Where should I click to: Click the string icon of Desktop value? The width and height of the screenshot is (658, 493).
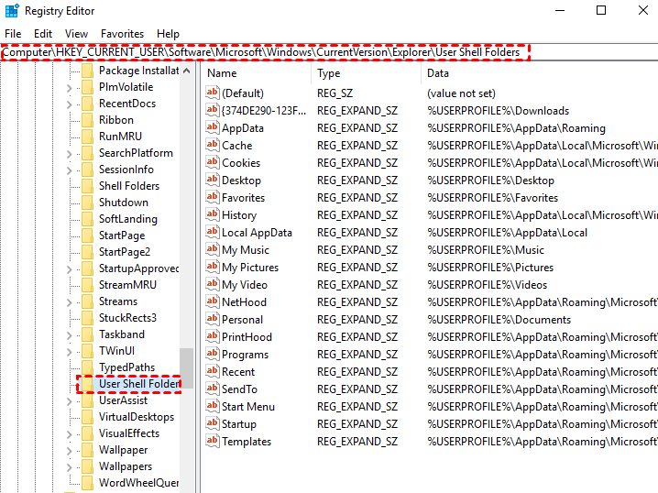pos(213,180)
